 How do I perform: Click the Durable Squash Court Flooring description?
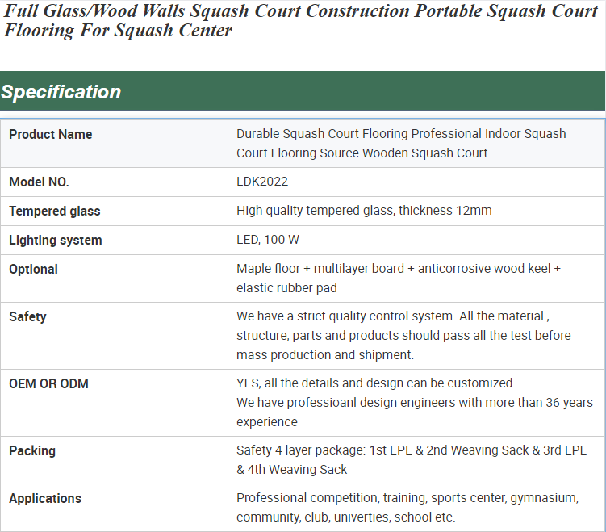pyautogui.click(x=401, y=143)
